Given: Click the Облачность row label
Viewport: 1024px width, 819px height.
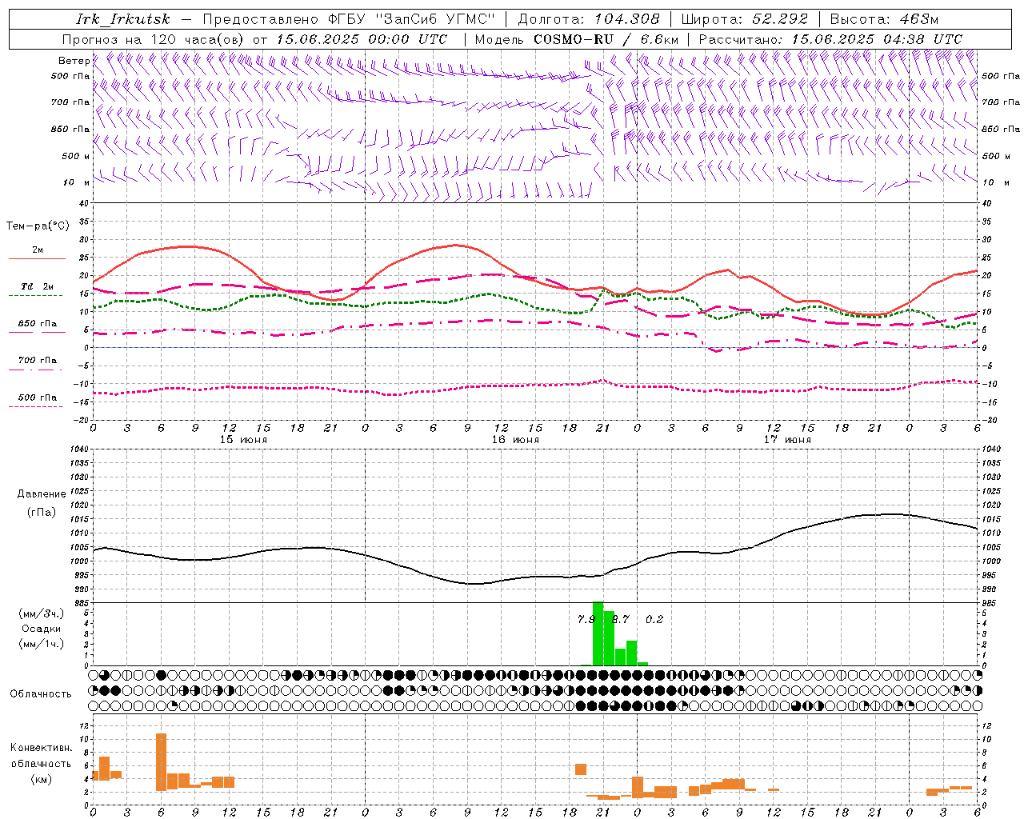Looking at the screenshot, I should coord(41,693).
